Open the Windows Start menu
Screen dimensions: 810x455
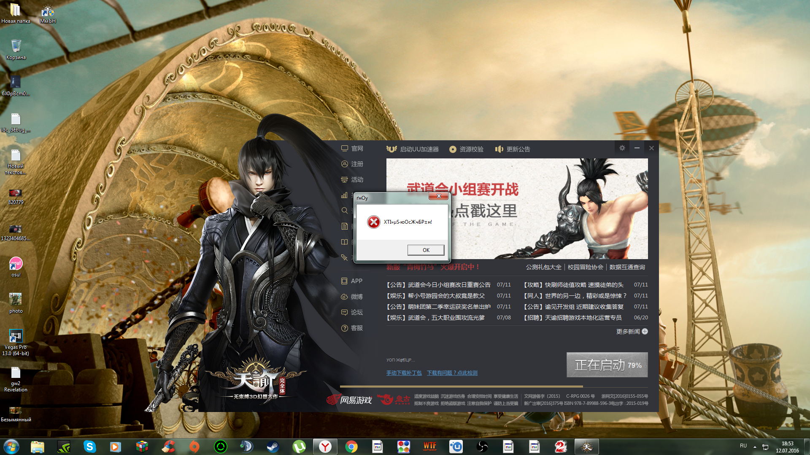11,447
